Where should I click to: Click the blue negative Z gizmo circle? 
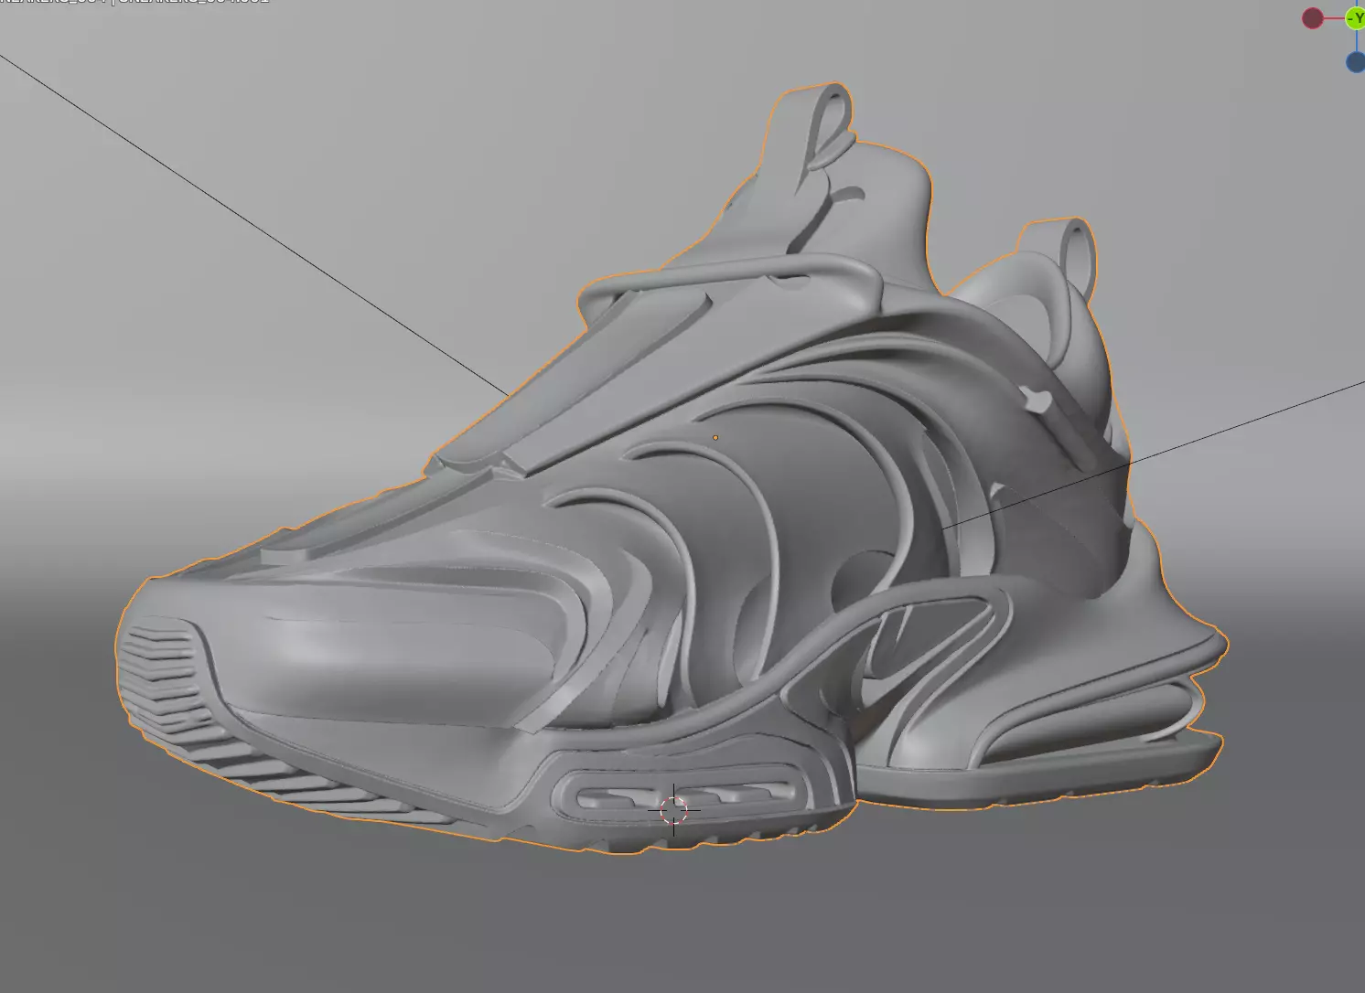1356,62
